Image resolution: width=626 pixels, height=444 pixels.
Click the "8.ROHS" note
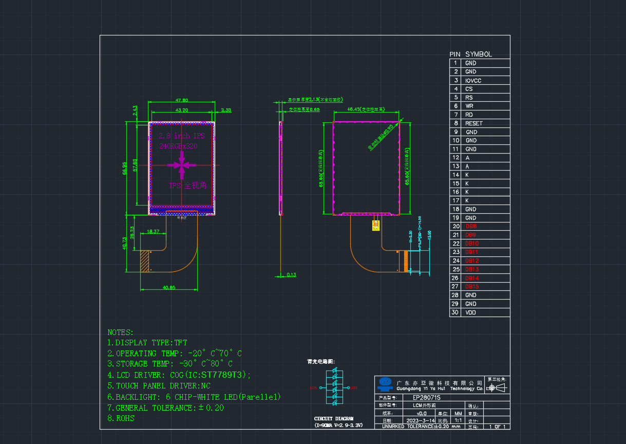pyautogui.click(x=121, y=418)
